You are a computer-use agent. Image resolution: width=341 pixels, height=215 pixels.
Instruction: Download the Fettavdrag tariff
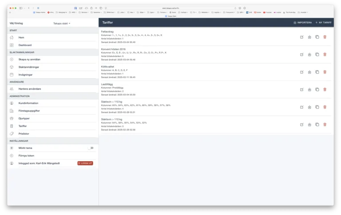[x=309, y=37]
